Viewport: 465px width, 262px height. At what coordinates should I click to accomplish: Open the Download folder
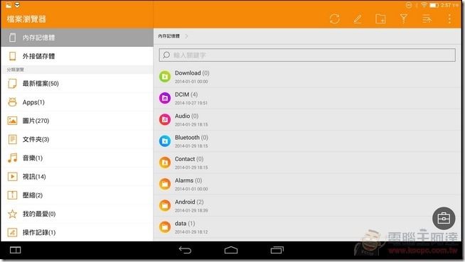307,77
